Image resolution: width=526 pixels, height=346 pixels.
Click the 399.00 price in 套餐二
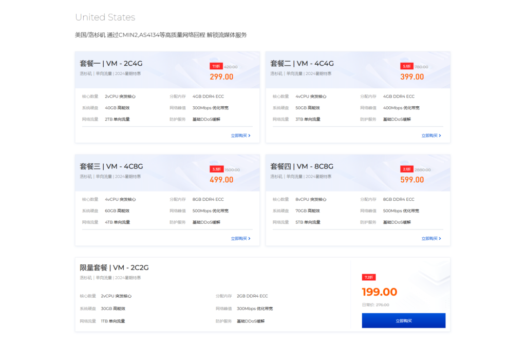point(412,77)
